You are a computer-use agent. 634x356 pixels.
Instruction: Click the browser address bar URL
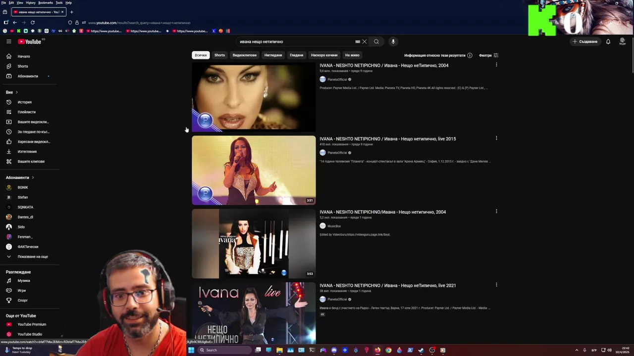[x=139, y=23]
